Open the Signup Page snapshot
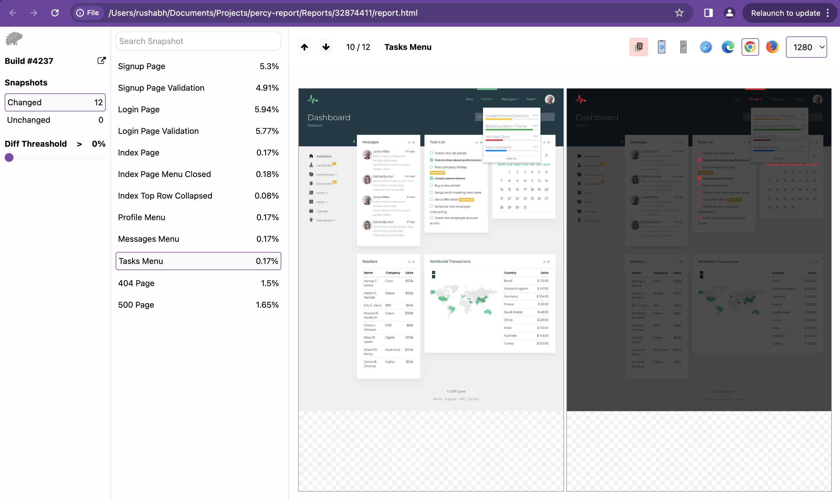The width and height of the screenshot is (840, 501). [198, 66]
